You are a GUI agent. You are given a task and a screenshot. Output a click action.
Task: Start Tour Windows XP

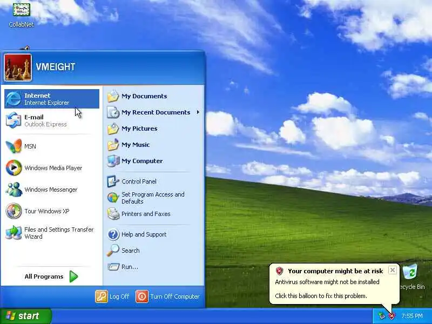point(52,211)
